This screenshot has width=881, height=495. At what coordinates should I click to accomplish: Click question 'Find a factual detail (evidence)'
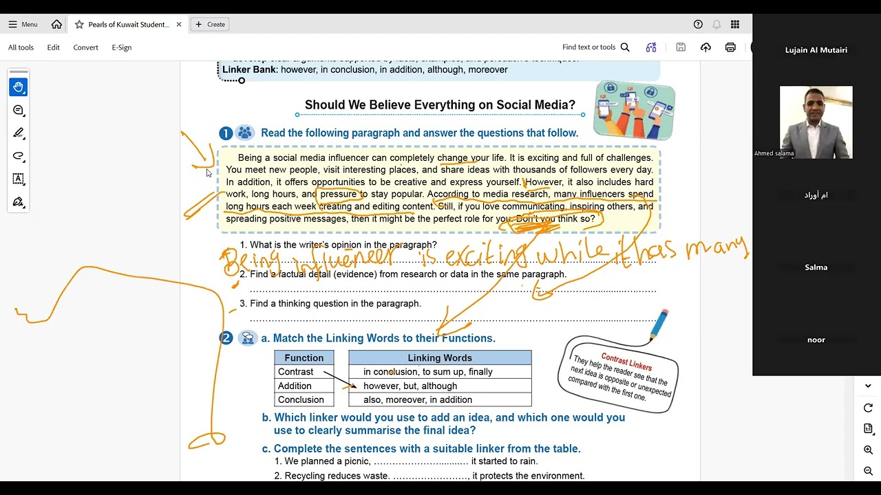point(403,274)
